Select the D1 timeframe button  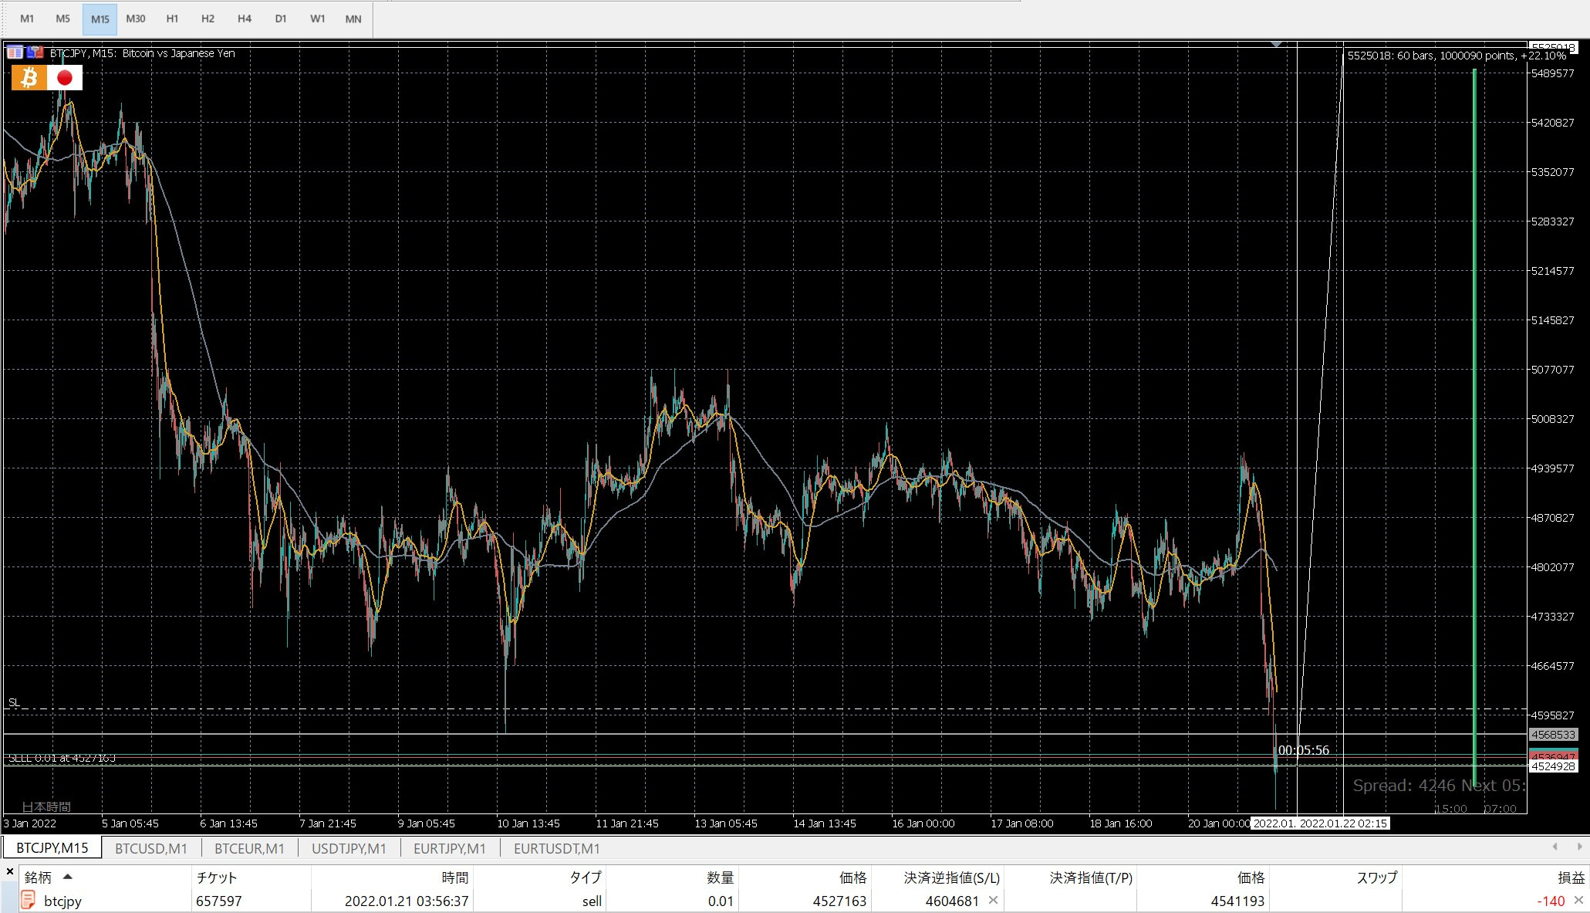coord(281,19)
